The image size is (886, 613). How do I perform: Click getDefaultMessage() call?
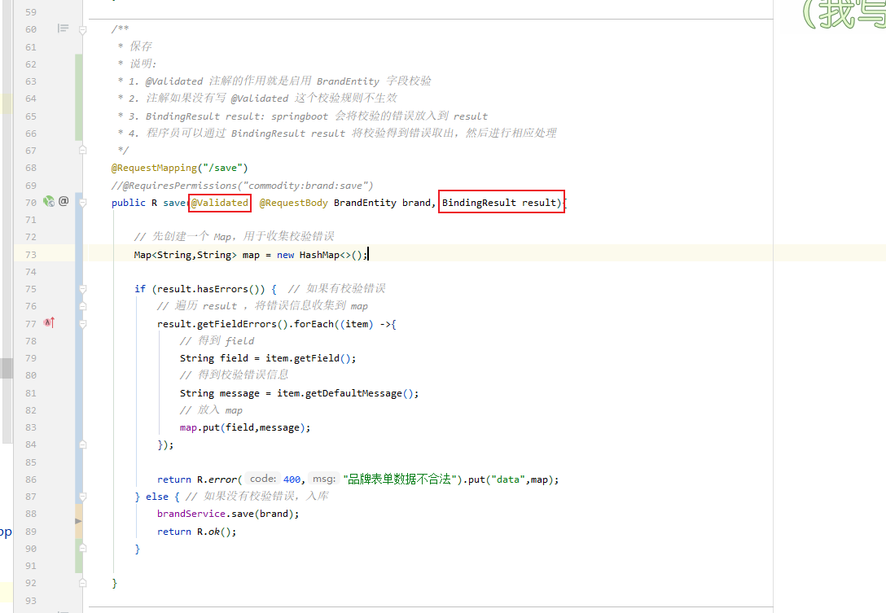pos(359,393)
